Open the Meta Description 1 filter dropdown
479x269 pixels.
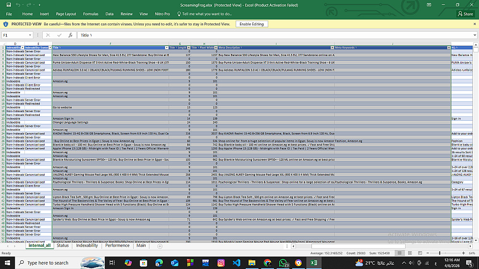tap(332, 48)
